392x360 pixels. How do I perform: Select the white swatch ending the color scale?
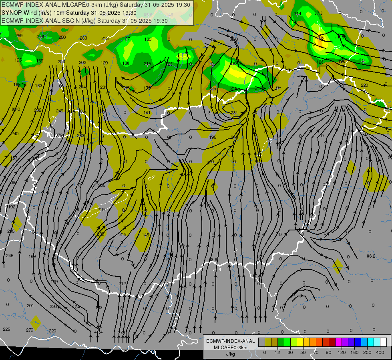click(x=383, y=342)
